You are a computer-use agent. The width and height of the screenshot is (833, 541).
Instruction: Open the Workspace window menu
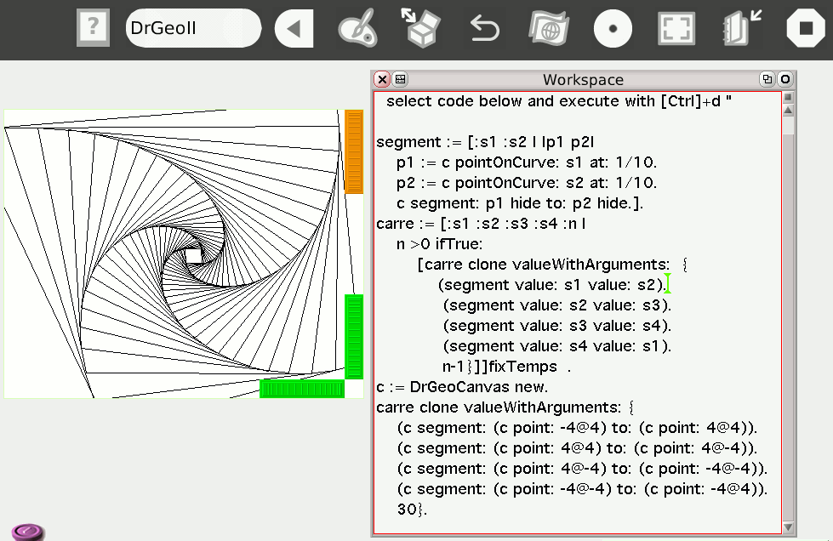(400, 80)
